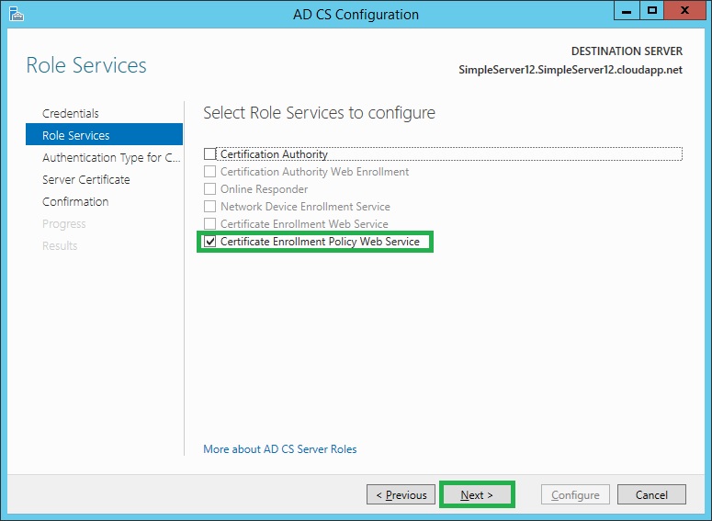The image size is (712, 521).
Task: Maximize the AD CS Configuration window
Action: click(653, 11)
